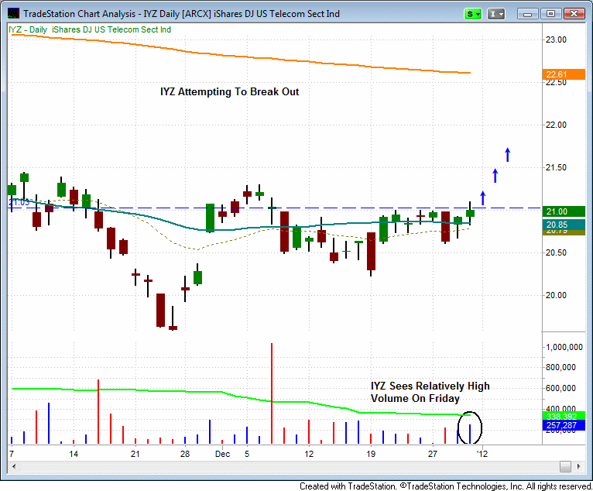Click the 20.50 price axis label
The height and width of the screenshot is (491, 593).
[x=556, y=252]
